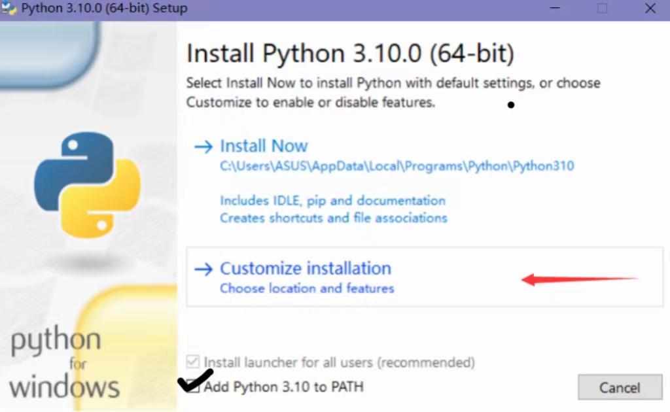Click the Install Now arrow icon
Viewport: 670px width, 412px height.
tap(203, 146)
